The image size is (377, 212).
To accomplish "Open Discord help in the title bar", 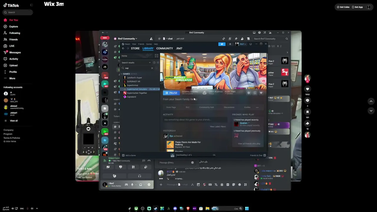I will point(259,33).
